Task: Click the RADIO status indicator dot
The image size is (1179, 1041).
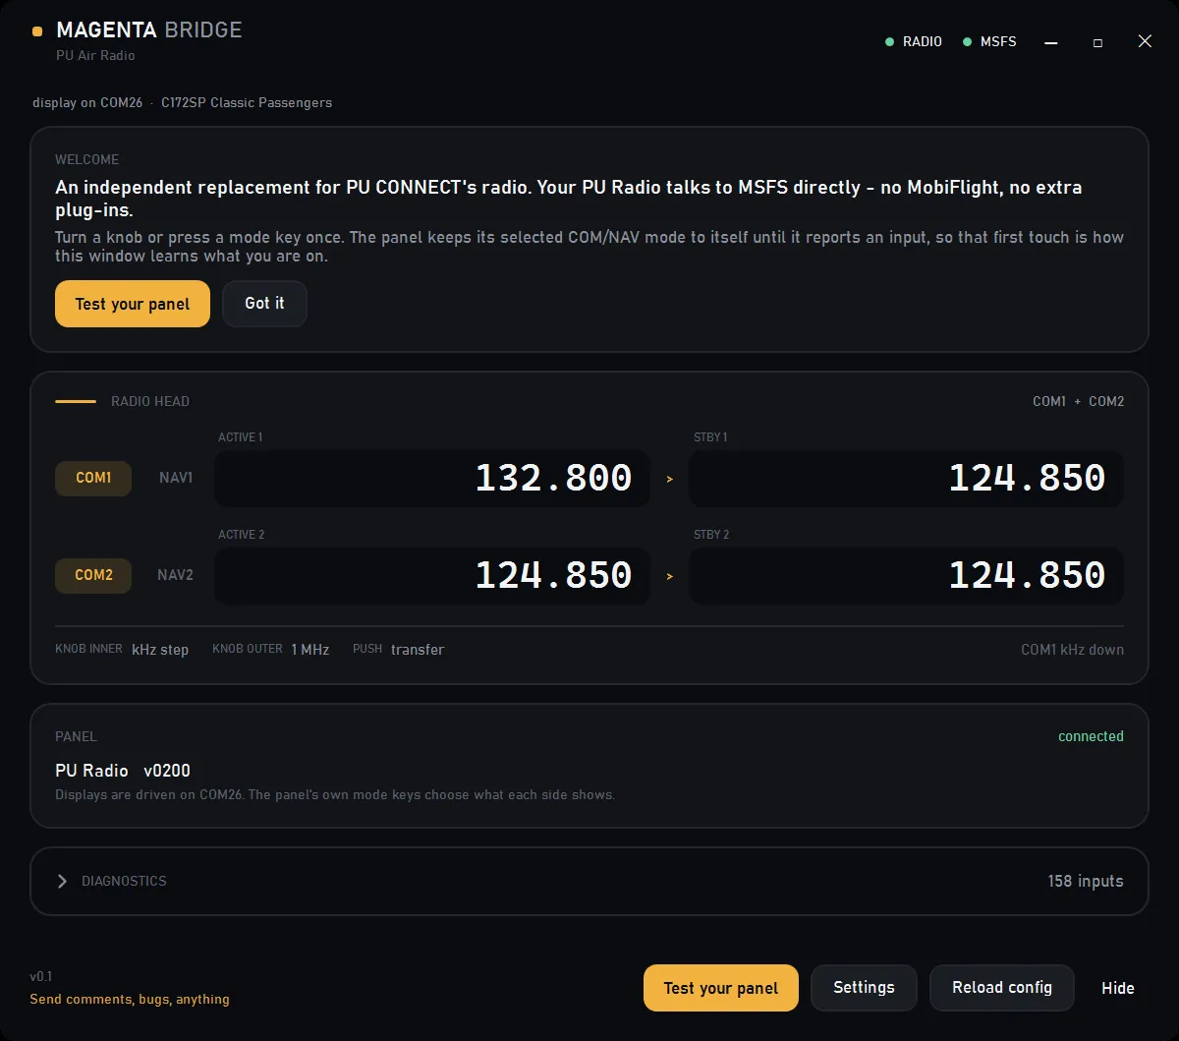Action: pos(889,42)
